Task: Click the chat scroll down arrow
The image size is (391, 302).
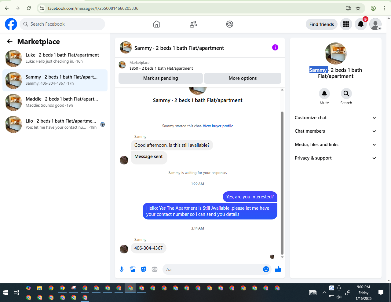Action: pos(282,257)
